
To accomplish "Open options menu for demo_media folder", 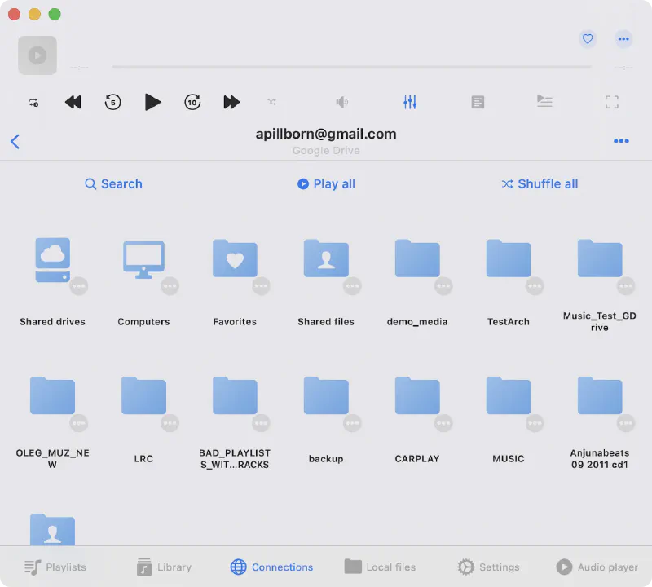I will pos(443,286).
